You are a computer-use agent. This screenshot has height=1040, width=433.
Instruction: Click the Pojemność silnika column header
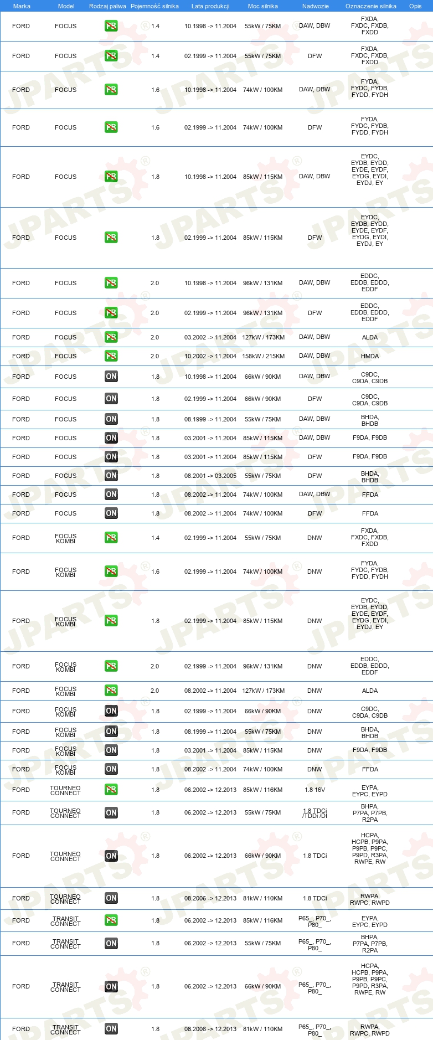tap(154, 6)
